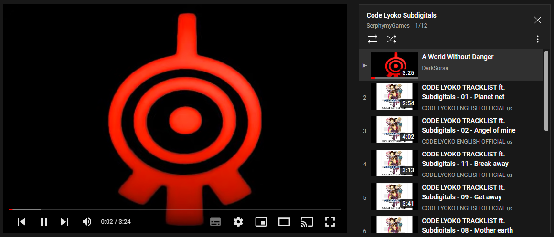Toggle playlist shuffle
This screenshot has width=554, height=237.
392,39
